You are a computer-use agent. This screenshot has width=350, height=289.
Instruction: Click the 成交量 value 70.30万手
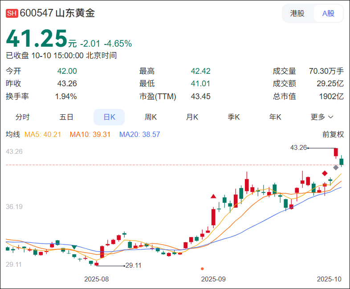[326, 71]
